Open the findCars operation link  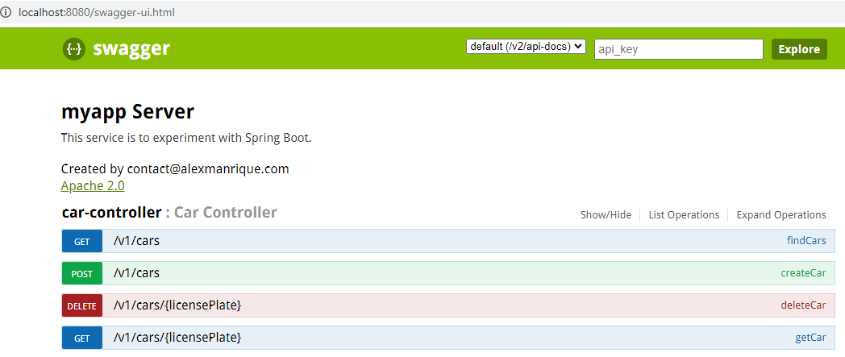(806, 241)
